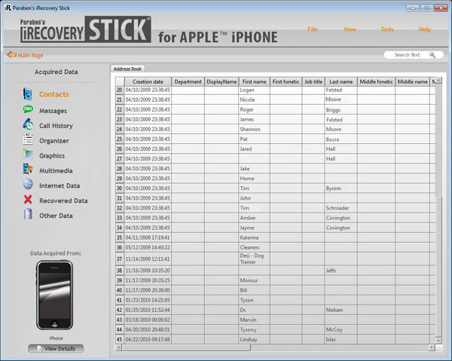This screenshot has width=452, height=361.
Task: Click the horizontal scrollbar thumb
Action: (x=186, y=347)
